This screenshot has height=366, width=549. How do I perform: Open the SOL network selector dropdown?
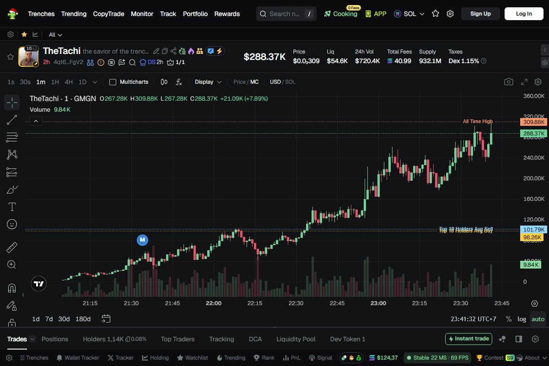click(x=409, y=14)
